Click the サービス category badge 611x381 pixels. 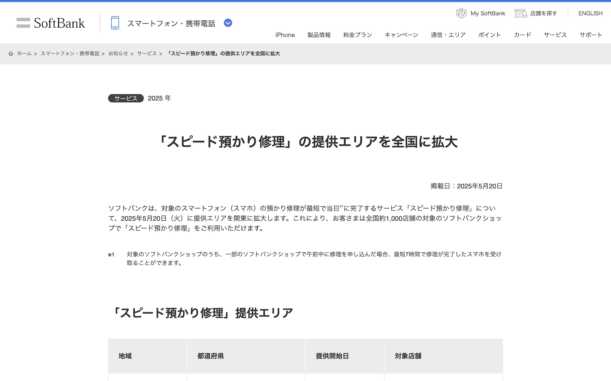(126, 98)
